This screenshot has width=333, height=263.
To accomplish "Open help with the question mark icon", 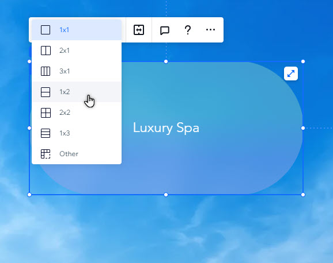I will pyautogui.click(x=188, y=30).
